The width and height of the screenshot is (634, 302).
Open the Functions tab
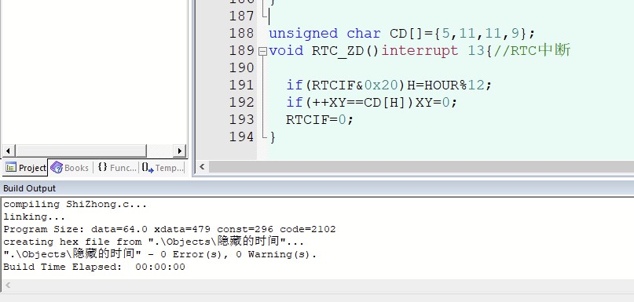117,168
